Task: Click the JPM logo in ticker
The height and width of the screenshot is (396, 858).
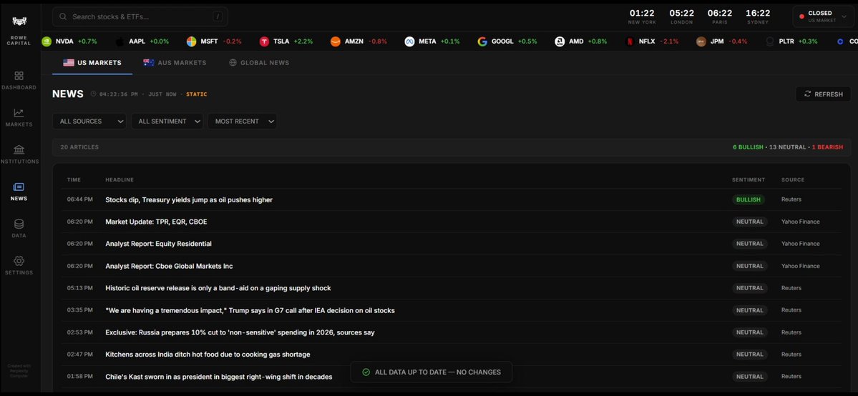Action: click(701, 41)
